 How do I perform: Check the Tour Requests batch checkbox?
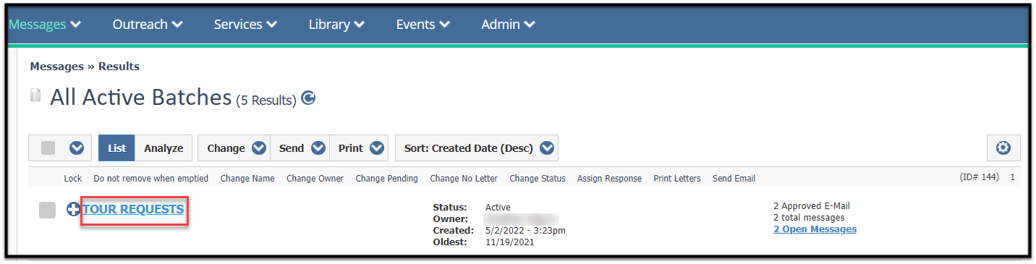47,210
